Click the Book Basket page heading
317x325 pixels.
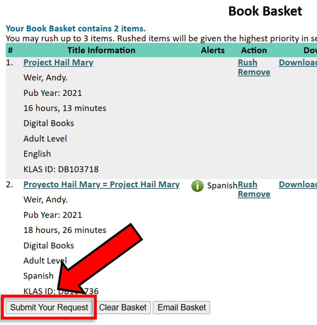pos(265,11)
